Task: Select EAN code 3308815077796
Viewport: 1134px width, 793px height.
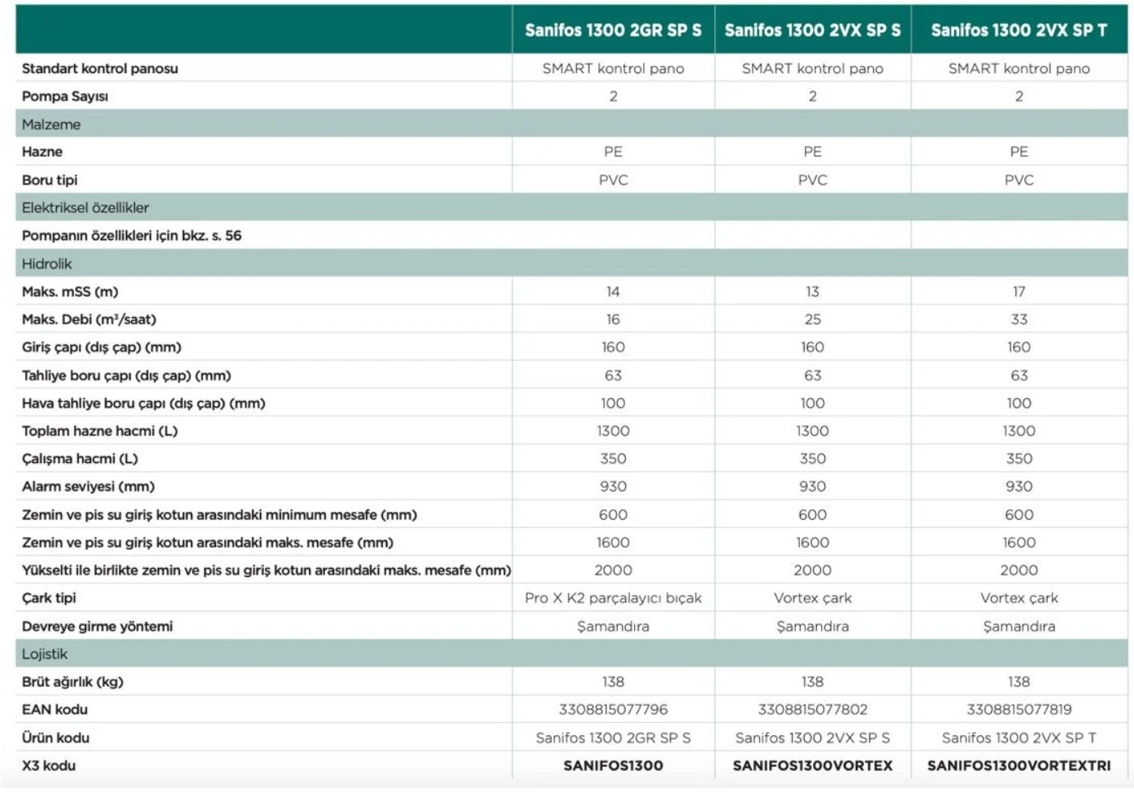Action: (x=613, y=709)
